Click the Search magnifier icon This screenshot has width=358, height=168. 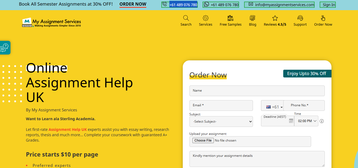(186, 18)
